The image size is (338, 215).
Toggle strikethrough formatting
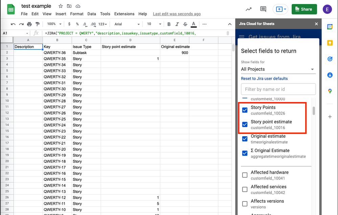click(185, 24)
